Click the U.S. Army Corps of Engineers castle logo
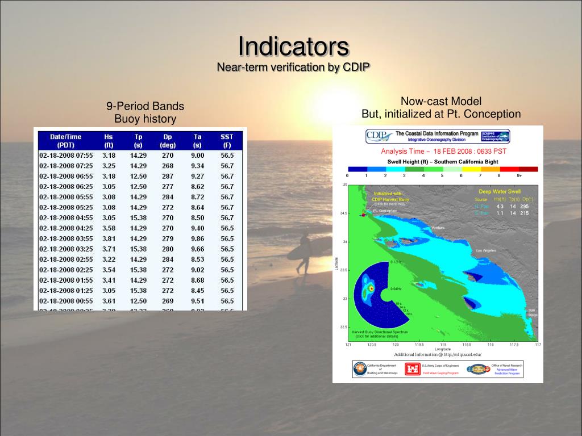This screenshot has height=436, width=582. (412, 369)
